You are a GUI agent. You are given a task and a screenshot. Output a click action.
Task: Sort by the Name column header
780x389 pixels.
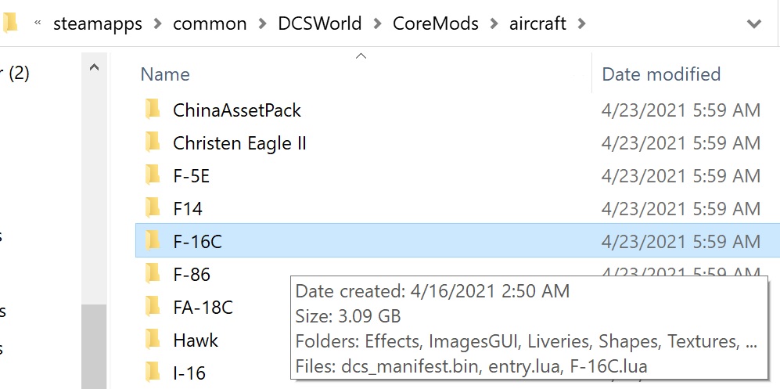(164, 74)
